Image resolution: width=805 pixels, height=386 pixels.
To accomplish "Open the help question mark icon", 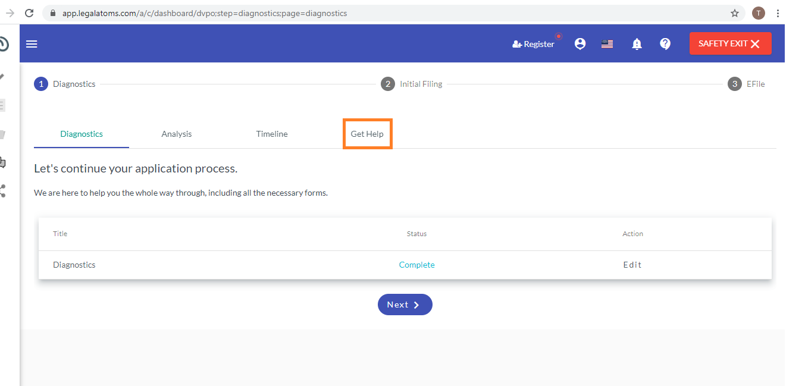I will point(665,44).
